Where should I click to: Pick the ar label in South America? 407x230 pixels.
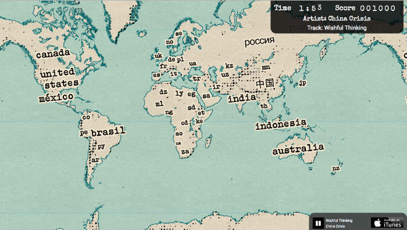(x=95, y=160)
